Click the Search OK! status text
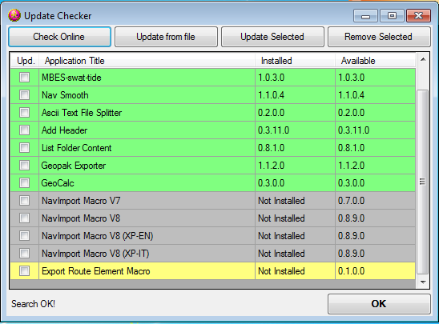The height and width of the screenshot is (324, 439). 33,304
